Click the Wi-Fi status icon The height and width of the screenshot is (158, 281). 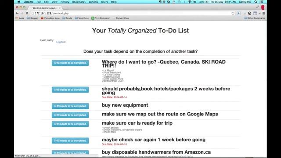189,2
